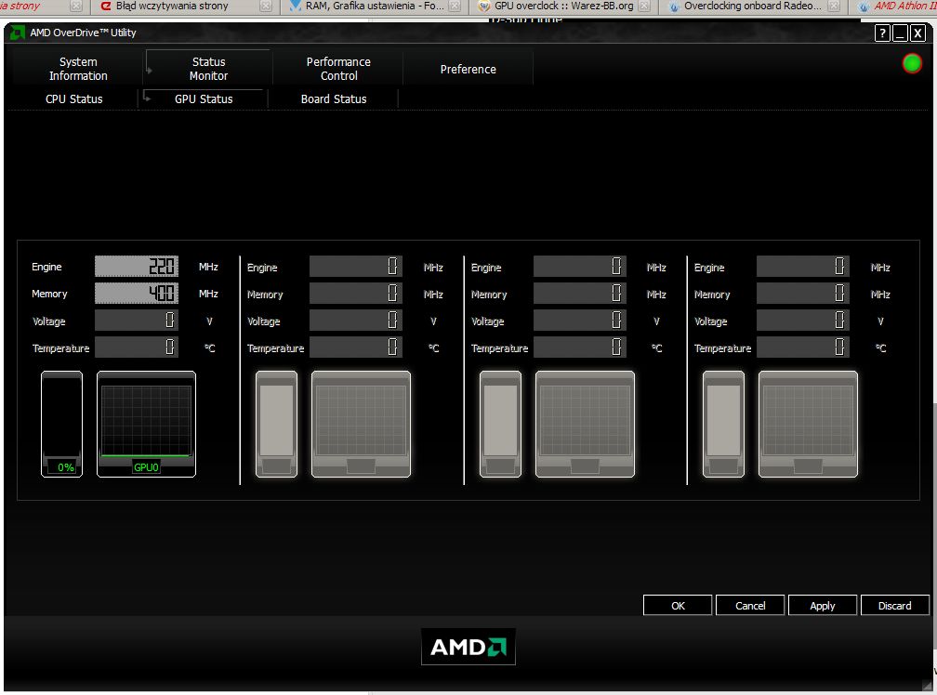937x695 pixels.
Task: Click the Apply button
Action: pyautogui.click(x=823, y=606)
